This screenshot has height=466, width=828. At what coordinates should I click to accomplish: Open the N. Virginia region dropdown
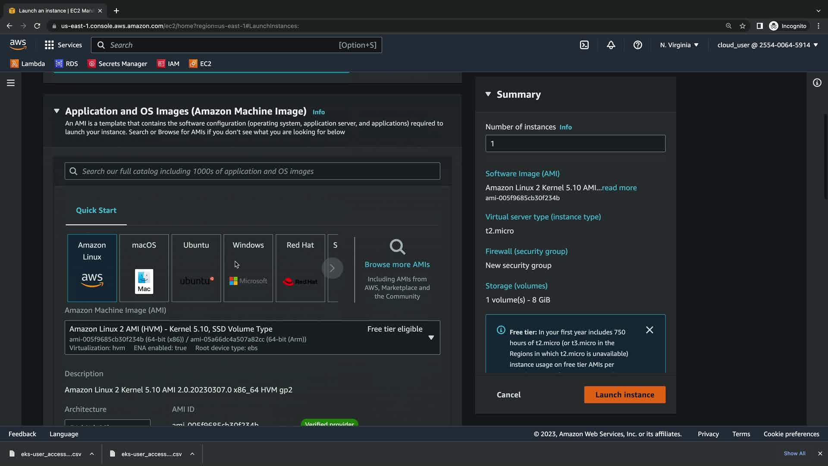(x=679, y=45)
